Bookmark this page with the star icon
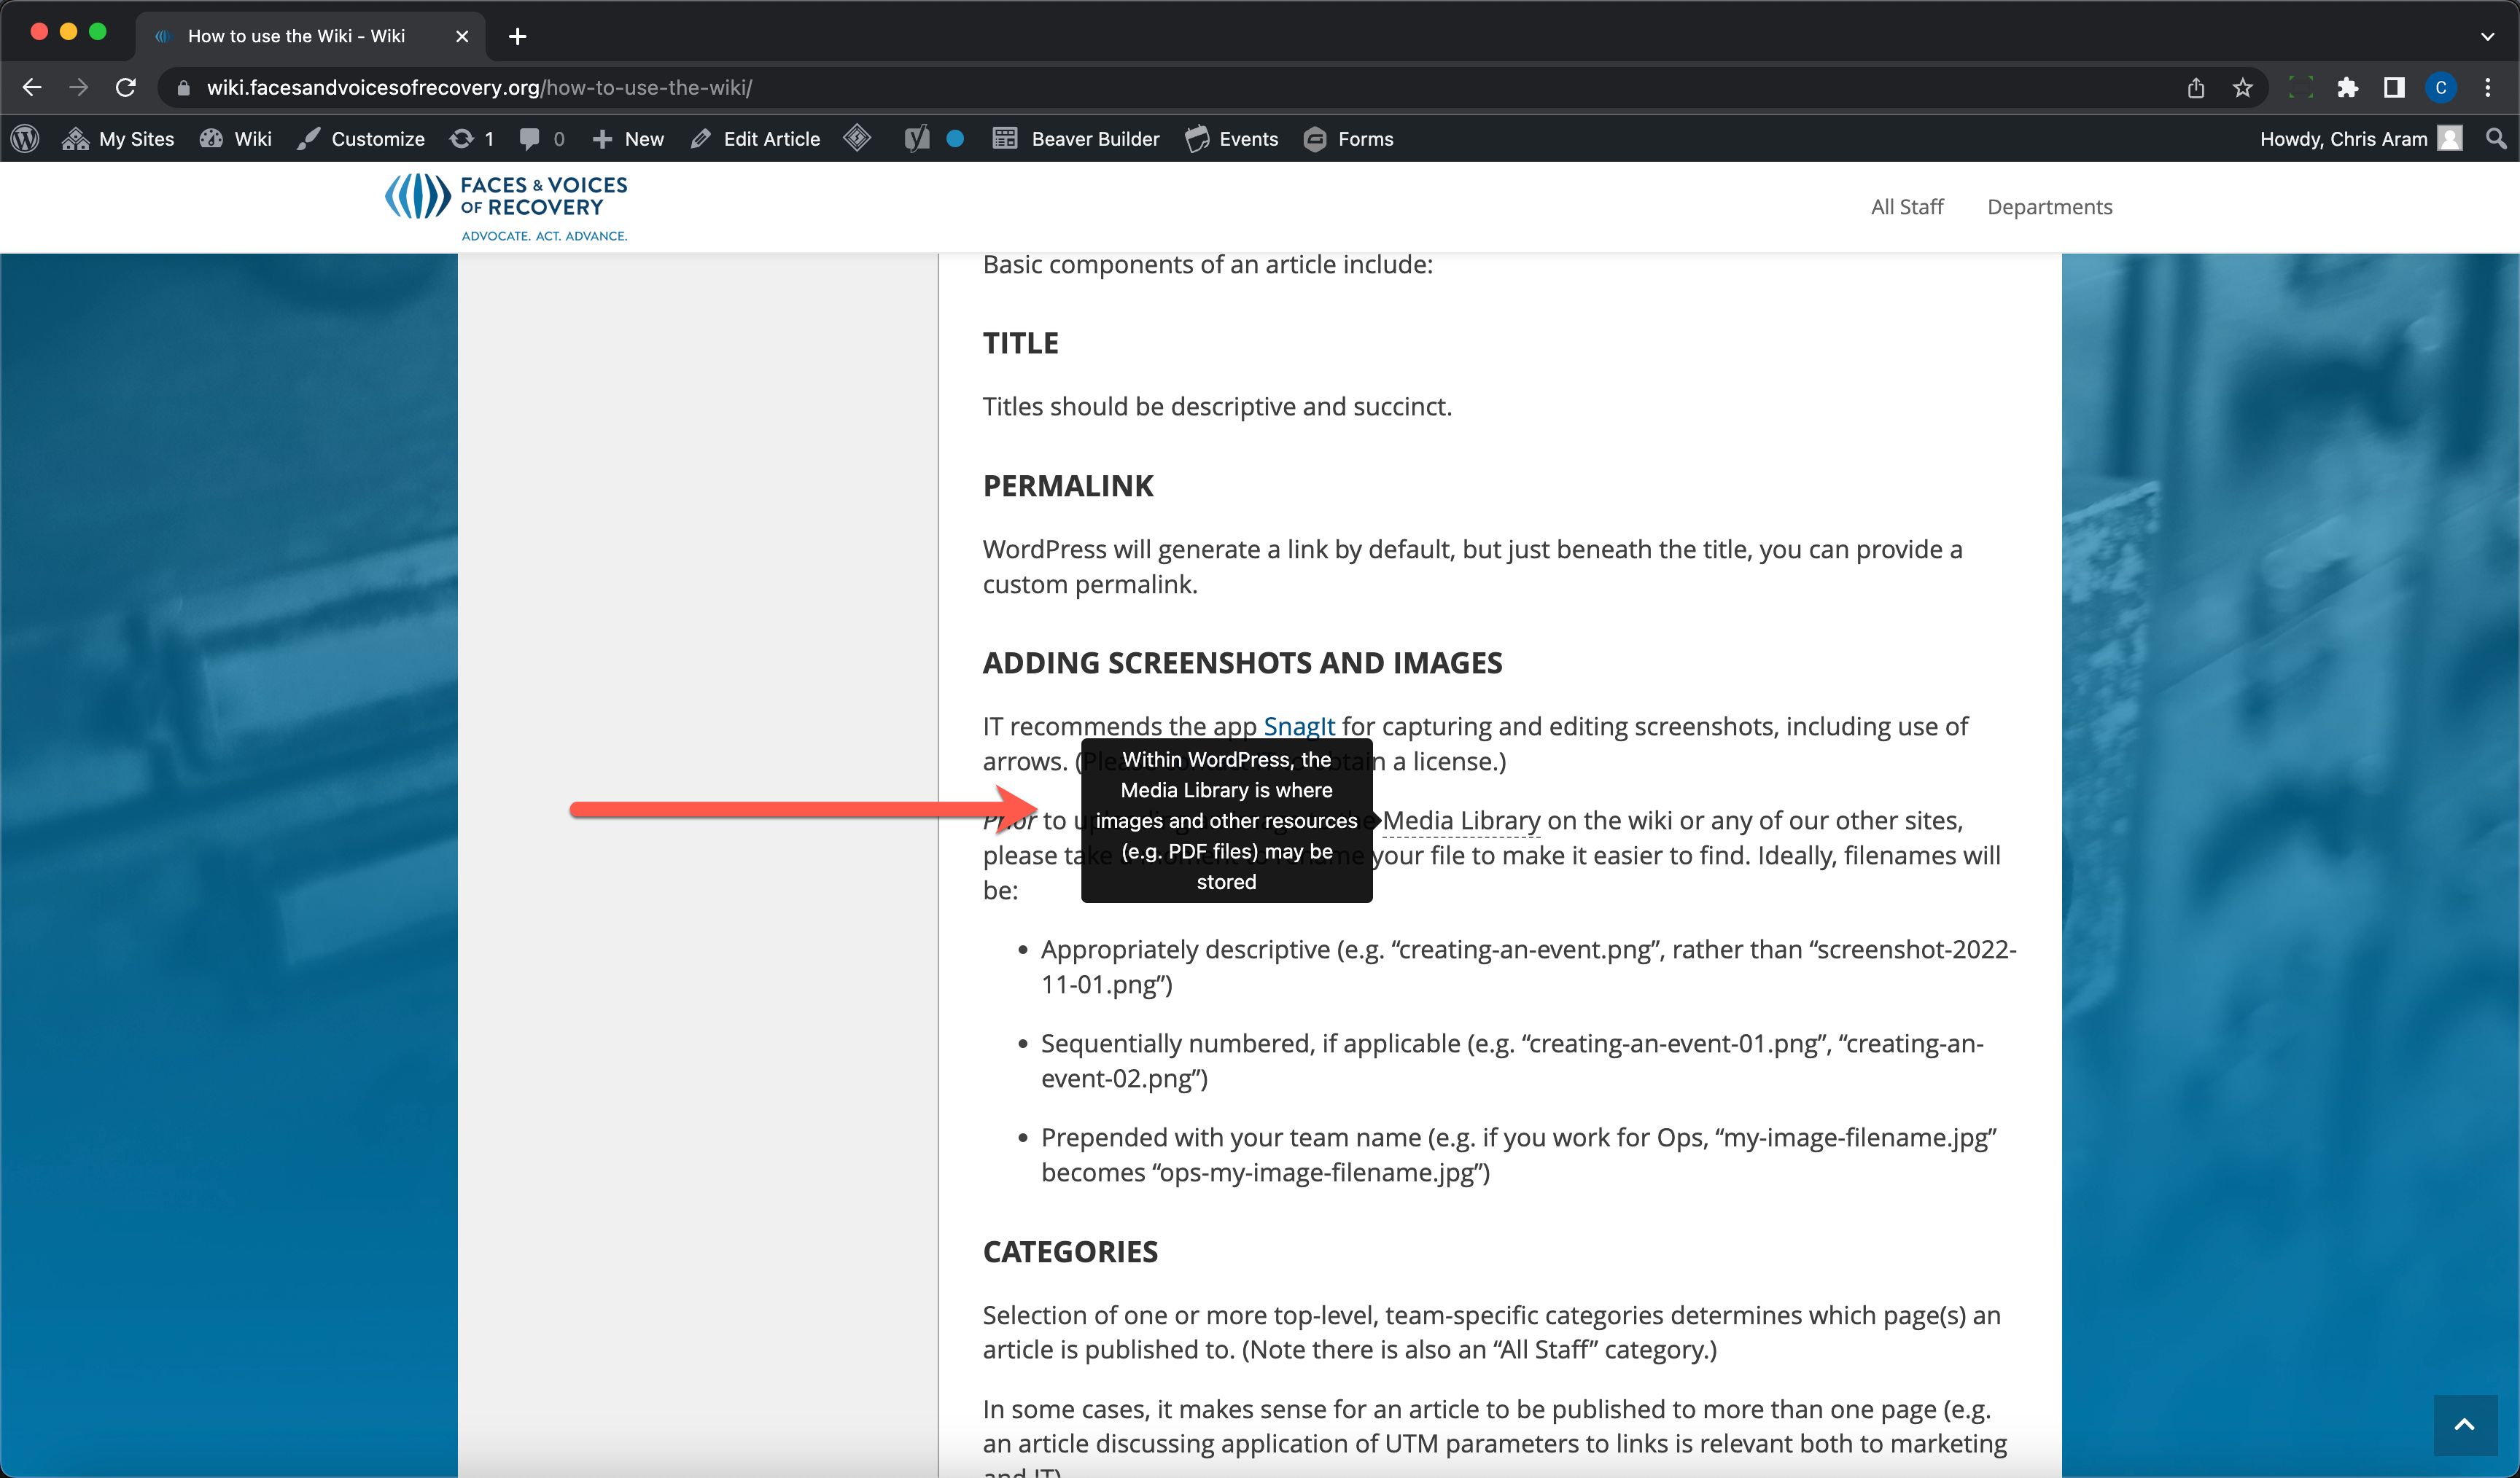2520x1478 pixels. (x=2243, y=88)
